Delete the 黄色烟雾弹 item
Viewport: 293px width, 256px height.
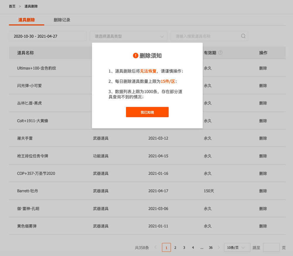point(263,226)
